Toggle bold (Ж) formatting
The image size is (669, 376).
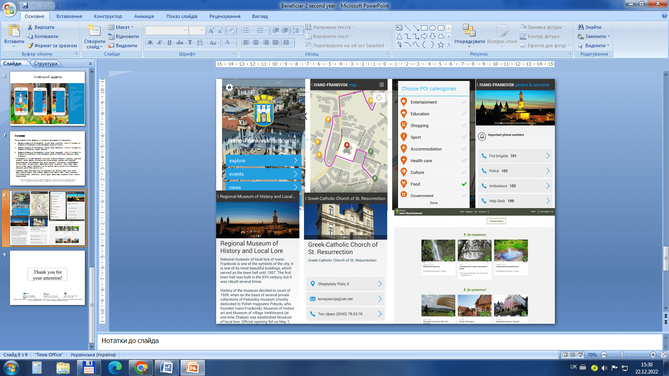point(150,43)
